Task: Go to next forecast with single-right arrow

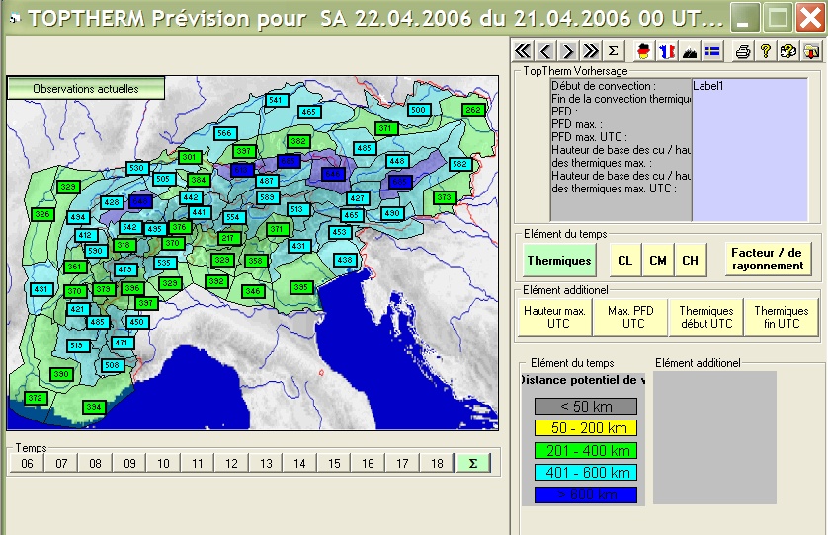Action: pyautogui.click(x=568, y=51)
